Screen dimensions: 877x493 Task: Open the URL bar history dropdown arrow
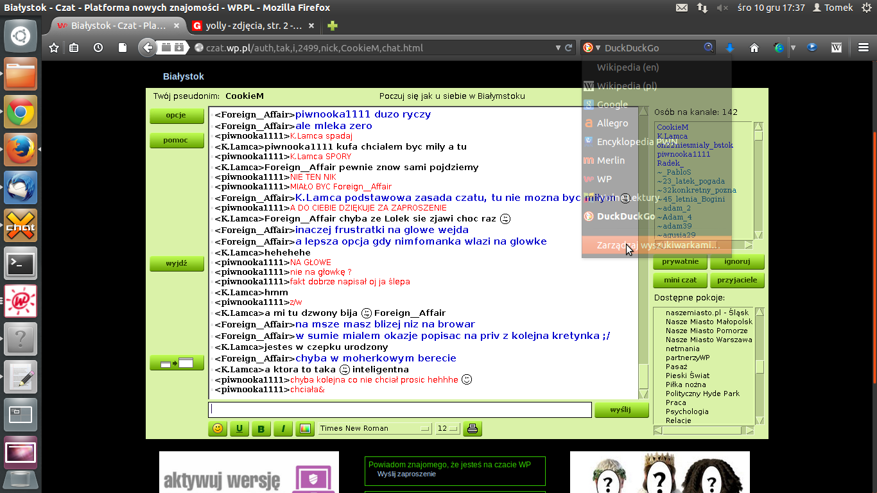557,48
